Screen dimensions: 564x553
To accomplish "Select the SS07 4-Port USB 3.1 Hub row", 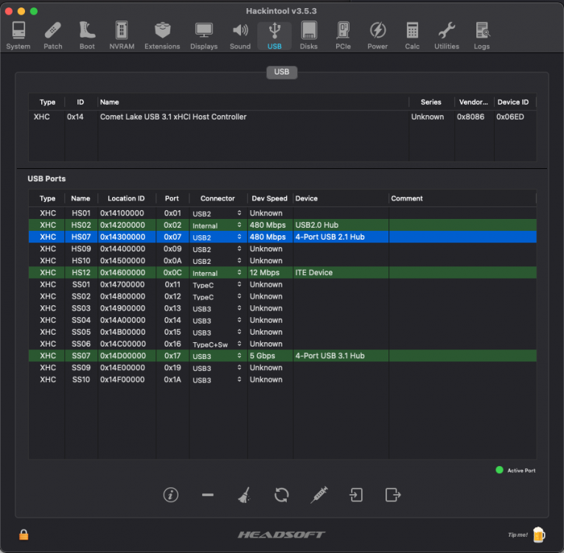I will [x=282, y=356].
